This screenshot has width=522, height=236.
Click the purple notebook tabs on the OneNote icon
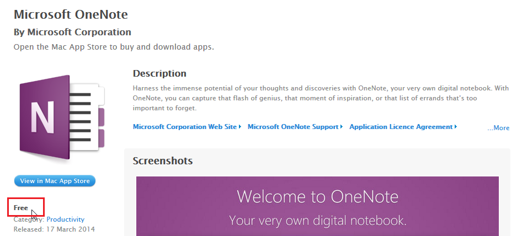click(x=101, y=128)
